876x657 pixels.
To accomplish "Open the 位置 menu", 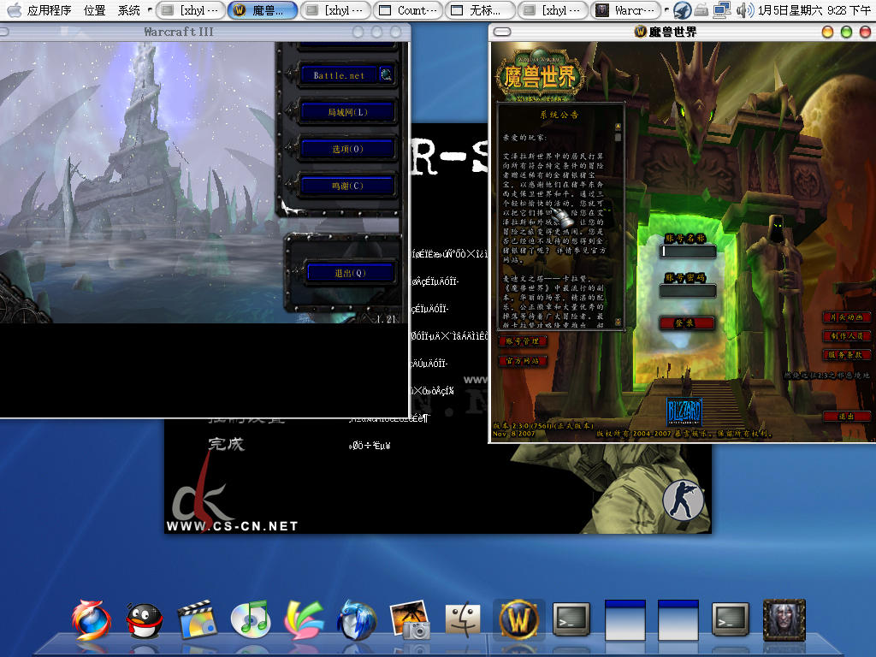I will (x=94, y=10).
